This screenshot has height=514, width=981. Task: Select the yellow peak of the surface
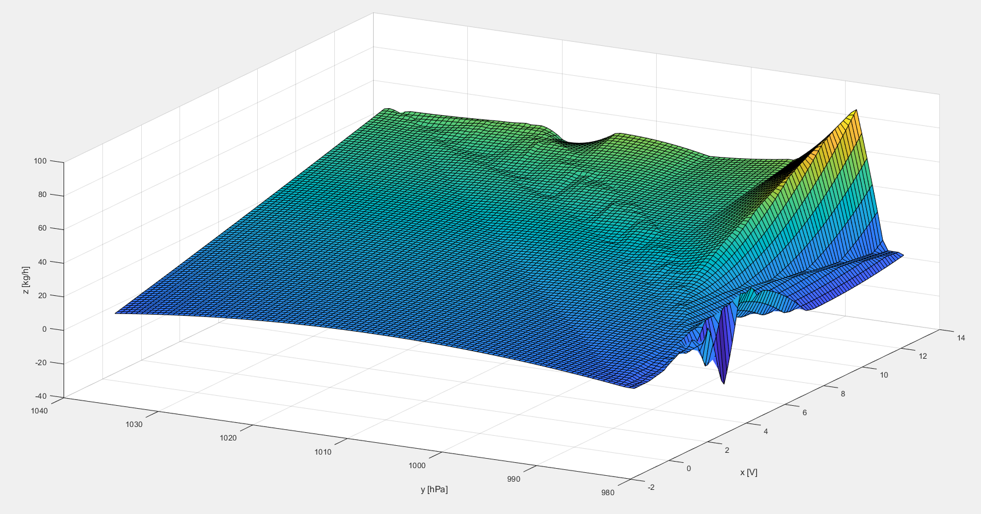(854, 112)
